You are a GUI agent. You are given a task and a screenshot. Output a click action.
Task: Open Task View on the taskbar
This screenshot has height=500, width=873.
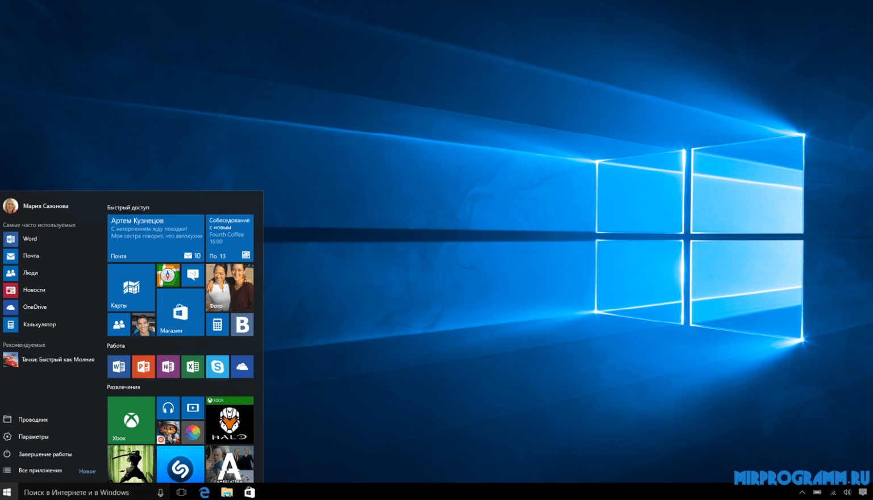coord(181,492)
